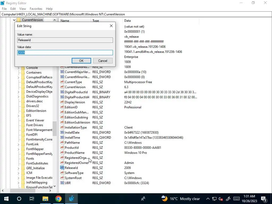Click the EFS folder icon in tree

click(x=23, y=115)
